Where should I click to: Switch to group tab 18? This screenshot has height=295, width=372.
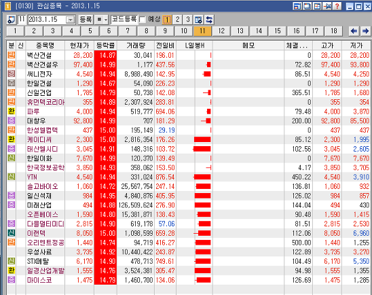click(x=334, y=31)
